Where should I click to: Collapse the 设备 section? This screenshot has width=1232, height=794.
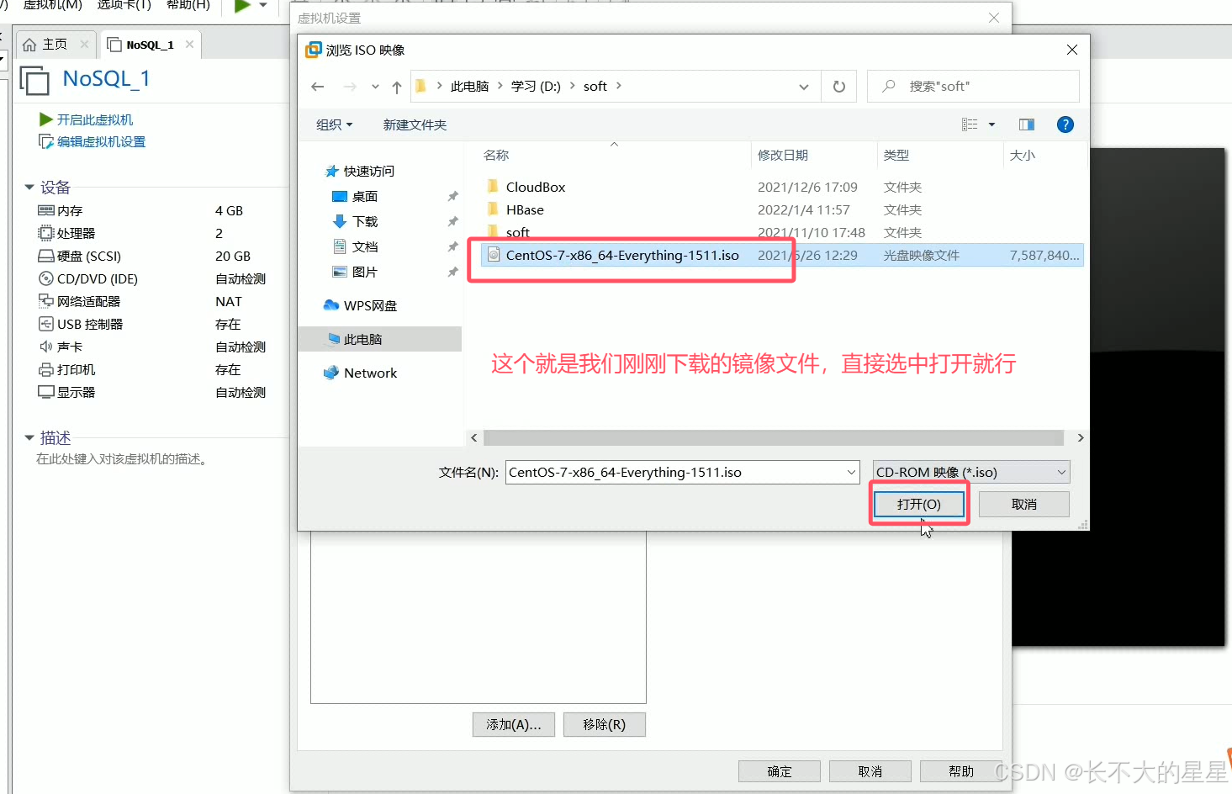tap(29, 187)
